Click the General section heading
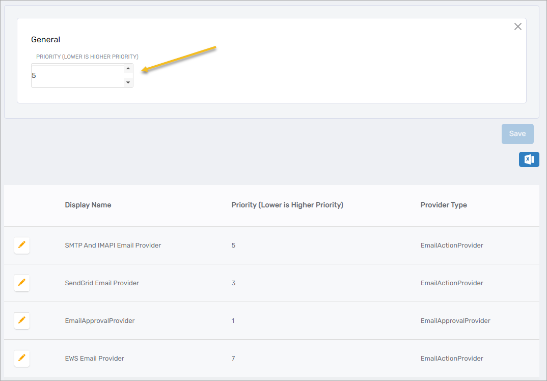The image size is (547, 381). 45,39
